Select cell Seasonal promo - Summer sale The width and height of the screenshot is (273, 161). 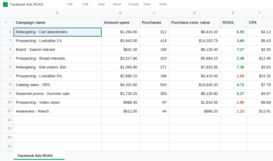[x=58, y=94]
